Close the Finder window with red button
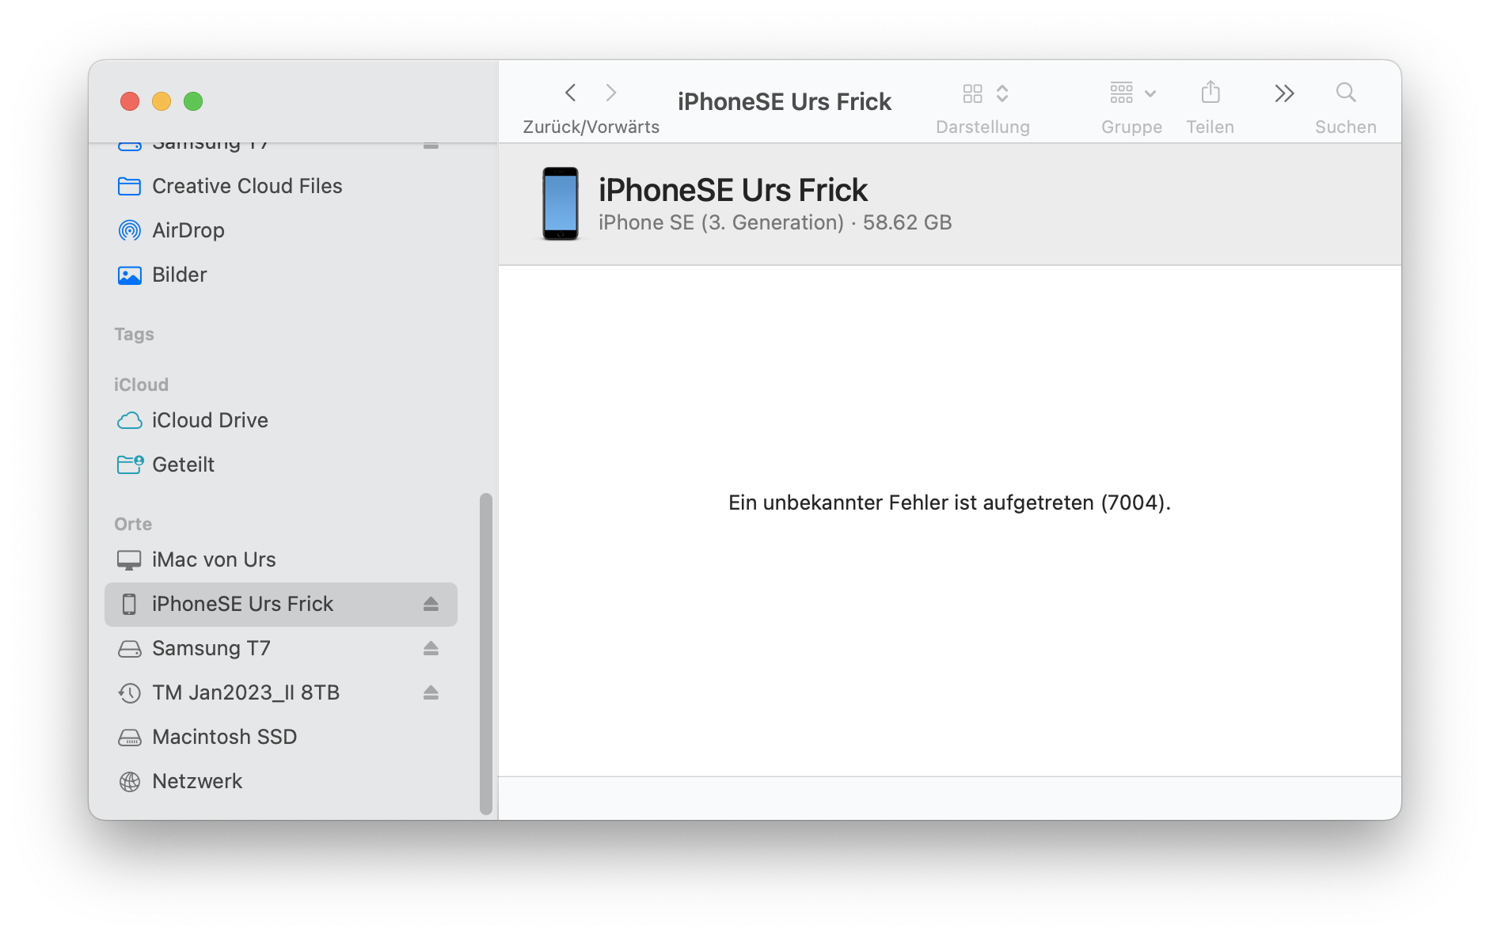The height and width of the screenshot is (937, 1490). click(x=130, y=101)
